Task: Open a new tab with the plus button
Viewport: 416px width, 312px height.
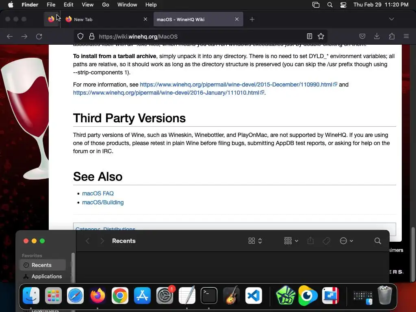Action: pyautogui.click(x=252, y=19)
